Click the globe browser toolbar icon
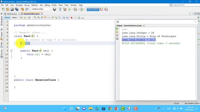 coord(55,9)
